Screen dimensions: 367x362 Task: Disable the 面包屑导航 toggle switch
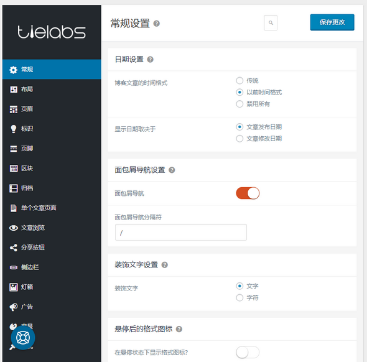(x=248, y=193)
